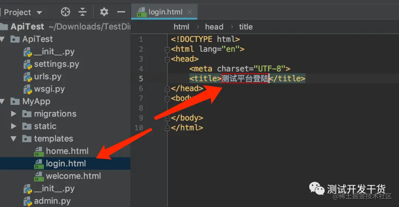Fold the html tag at line 2
Viewport: 399px width, 207px height.
pos(167,50)
